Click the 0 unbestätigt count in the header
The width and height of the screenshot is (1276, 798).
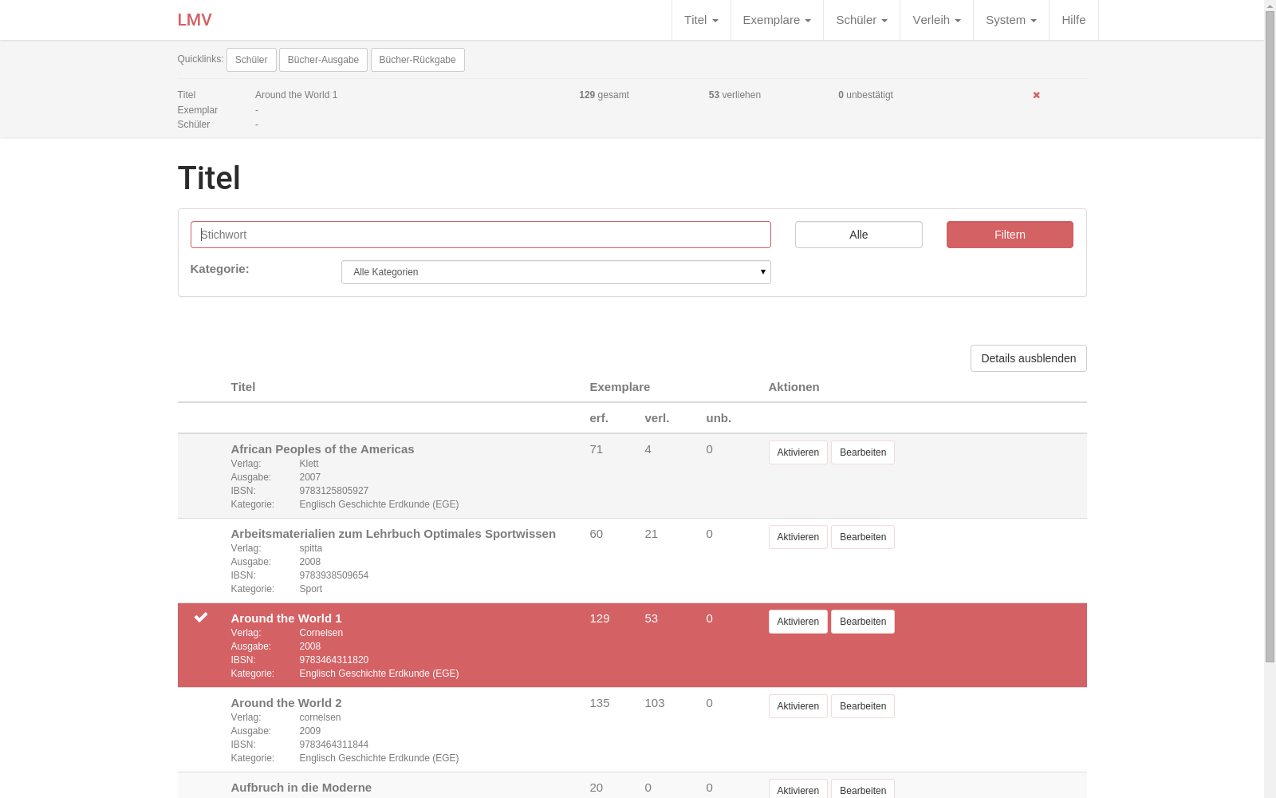point(865,95)
